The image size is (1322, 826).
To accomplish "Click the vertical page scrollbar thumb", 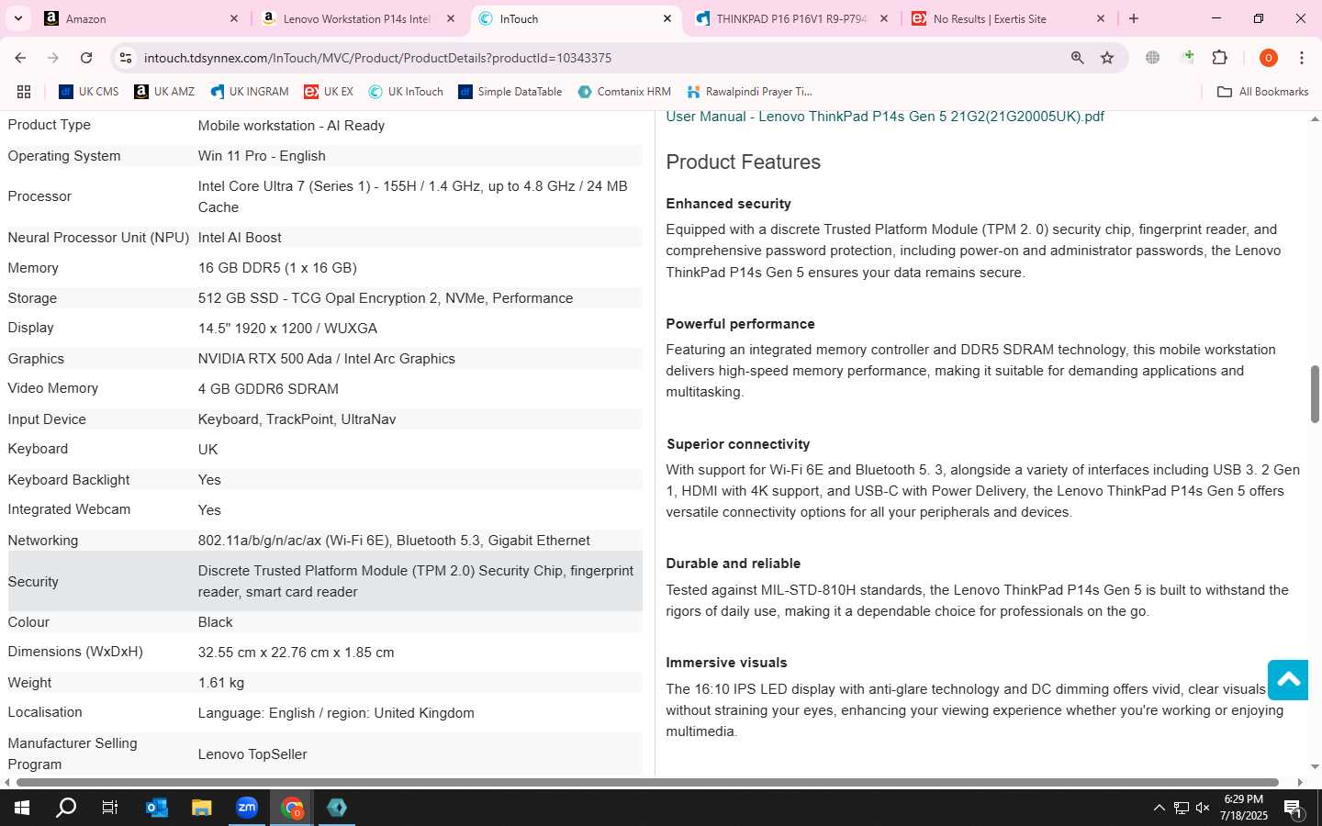I will tap(1315, 394).
